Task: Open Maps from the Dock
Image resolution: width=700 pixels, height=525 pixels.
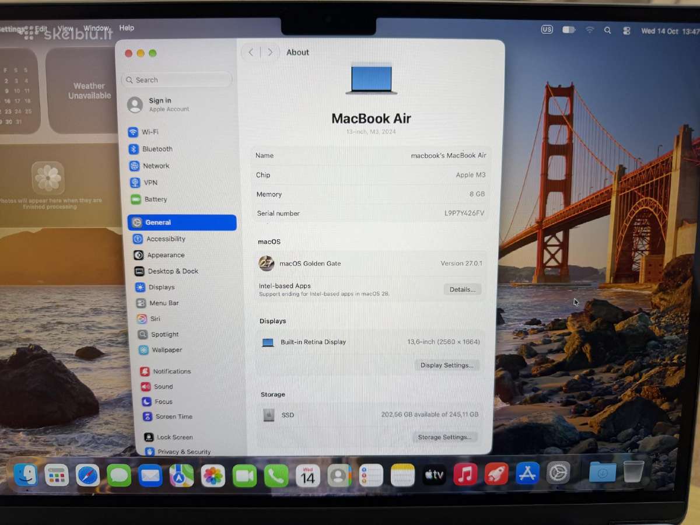Action: coord(181,476)
